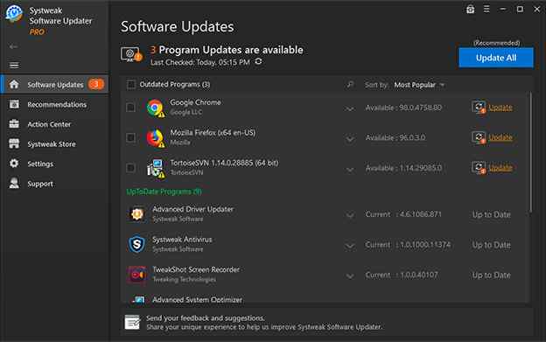The width and height of the screenshot is (546, 342).
Task: Click the feedback notepad icon
Action: (x=132, y=322)
